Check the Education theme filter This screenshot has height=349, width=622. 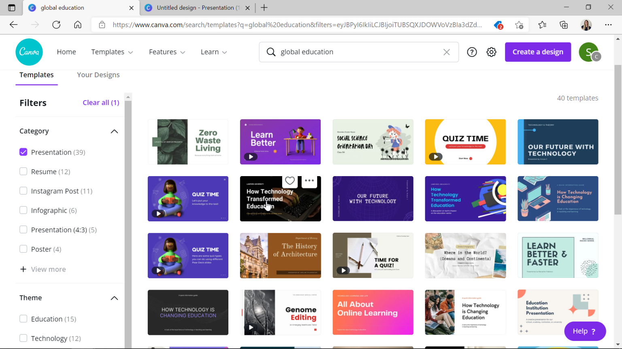(x=23, y=319)
